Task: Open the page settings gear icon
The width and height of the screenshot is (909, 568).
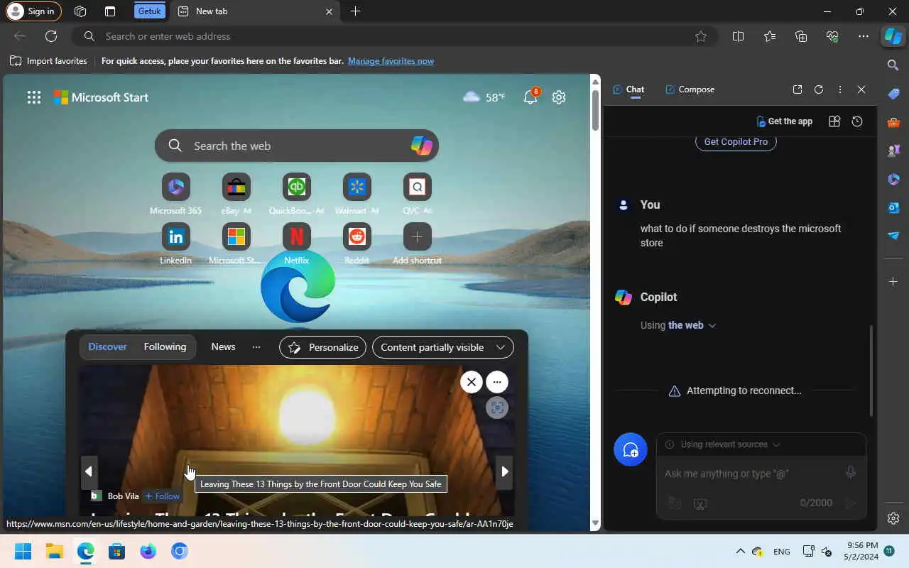Action: [x=559, y=97]
